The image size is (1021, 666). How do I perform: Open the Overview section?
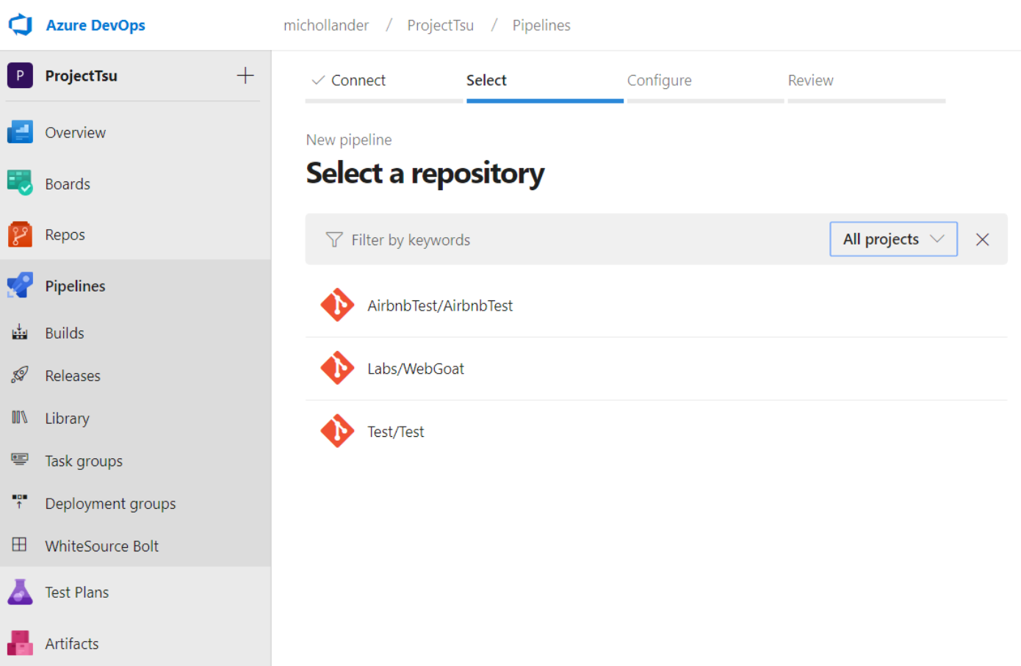point(76,132)
